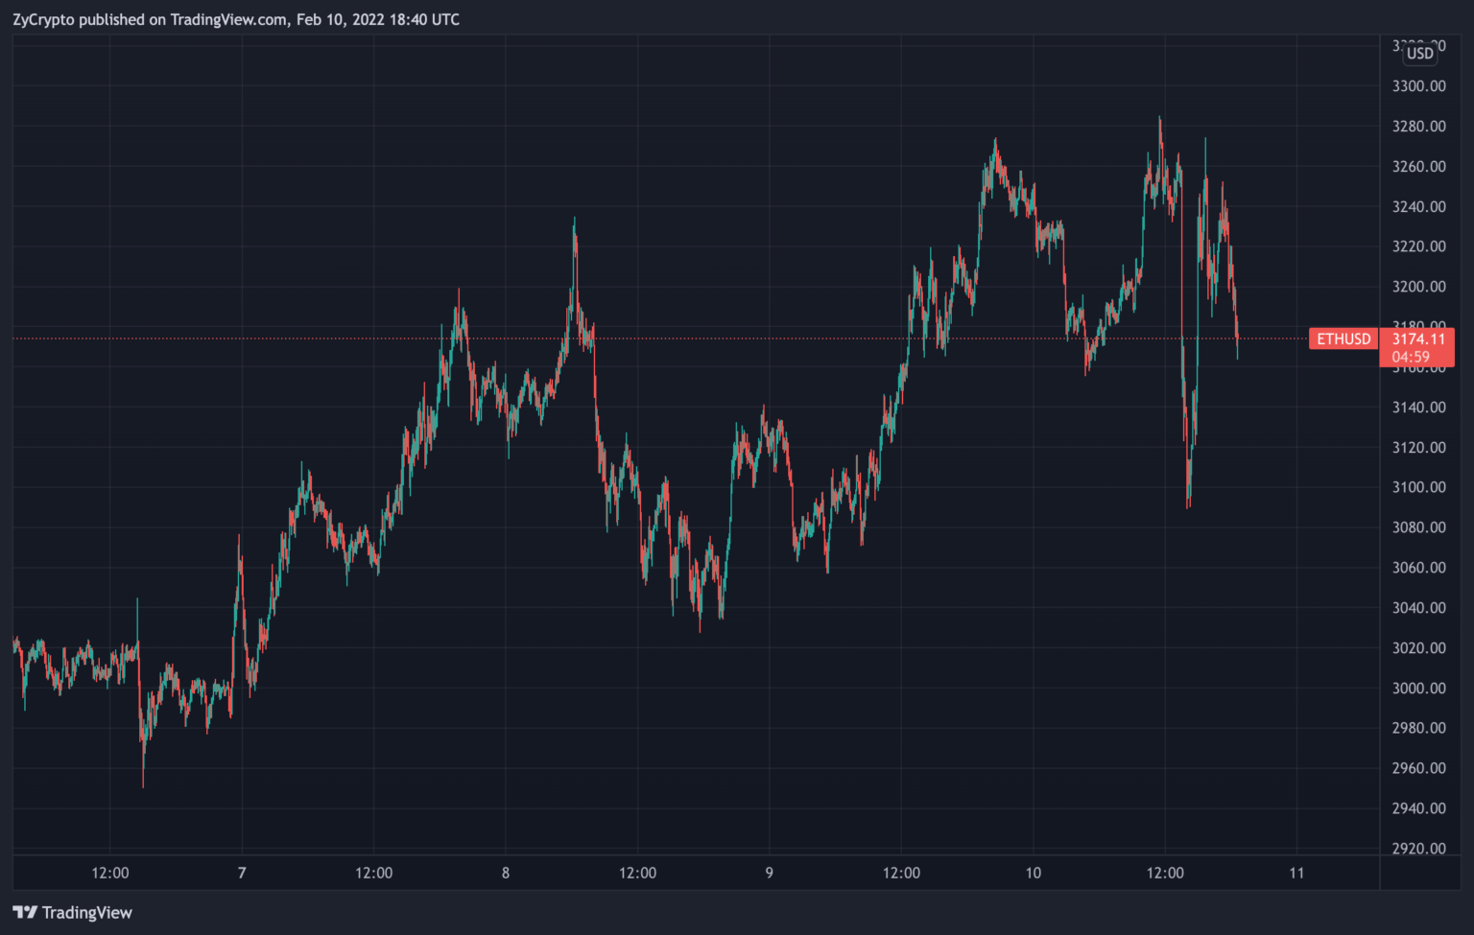Select date 8 on the time axis

point(506,873)
